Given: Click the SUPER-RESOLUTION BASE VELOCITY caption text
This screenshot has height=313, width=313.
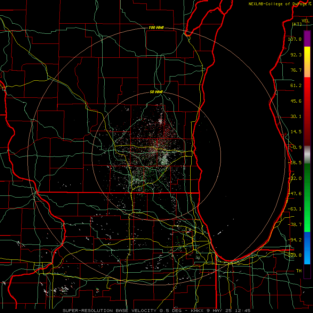Looking at the screenshot, I should click(110, 311).
